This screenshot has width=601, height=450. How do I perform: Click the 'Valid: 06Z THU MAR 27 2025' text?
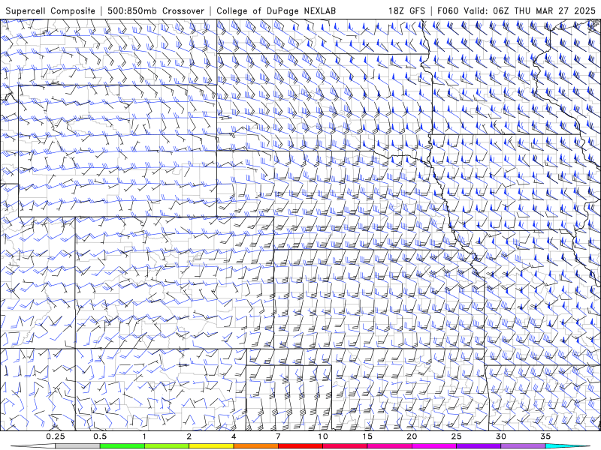[x=530, y=10]
